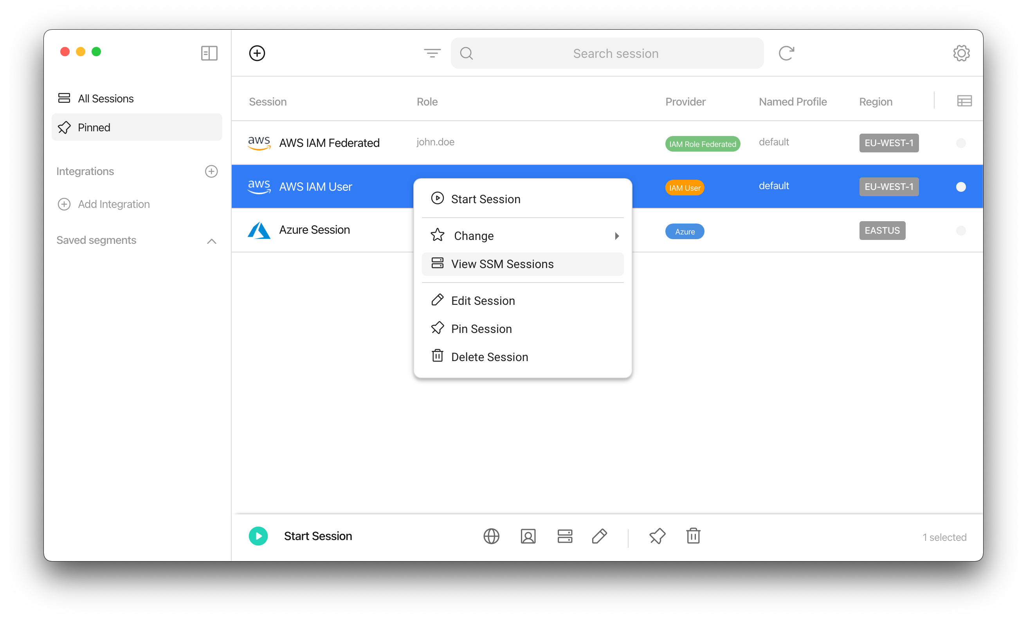Screen dimensions: 1027x619
Task: Create a new session with the plus icon
Action: pos(257,53)
